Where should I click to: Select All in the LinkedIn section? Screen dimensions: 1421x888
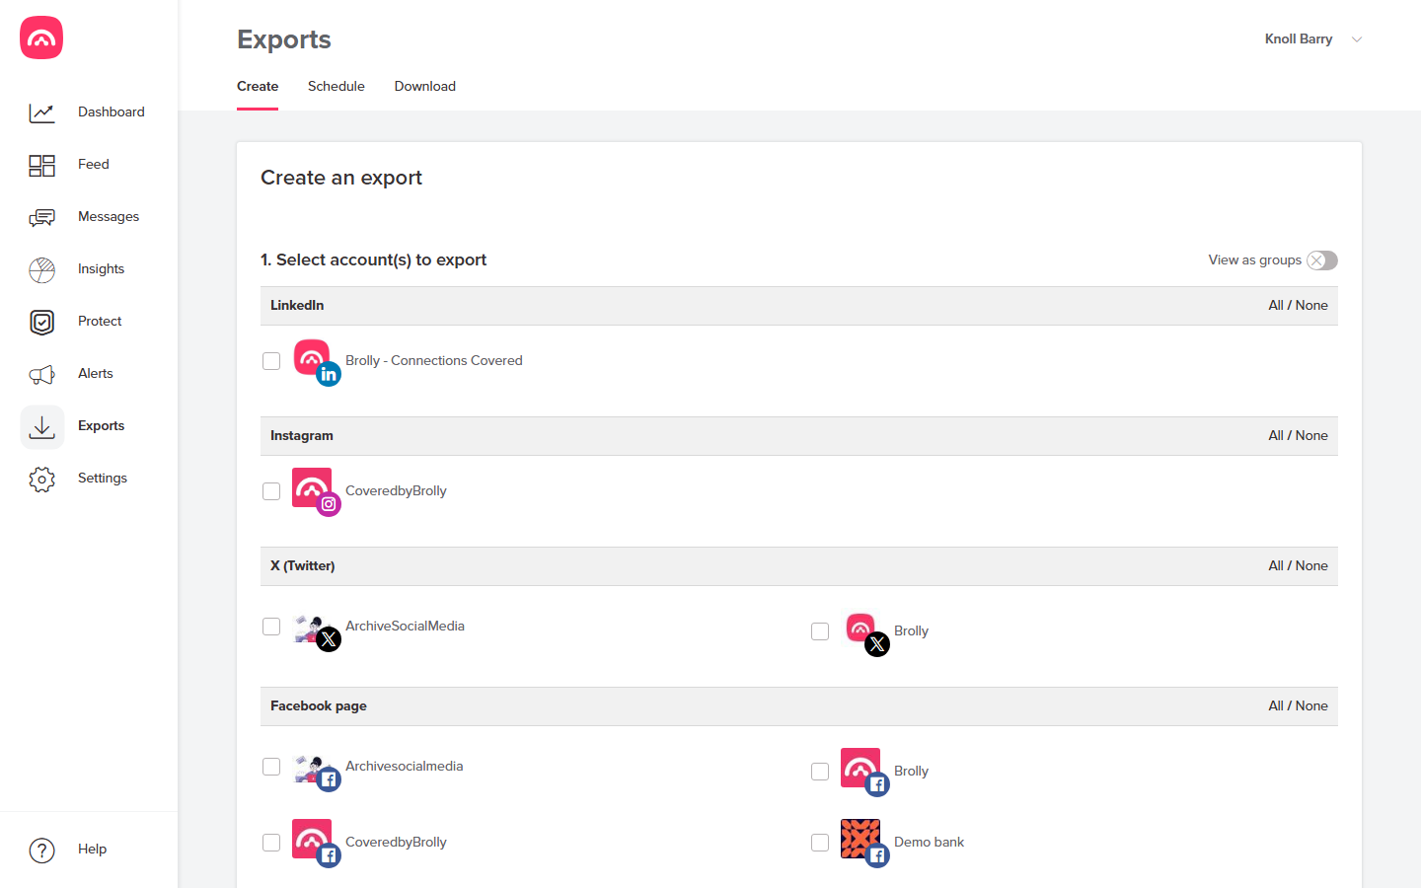(x=1276, y=306)
